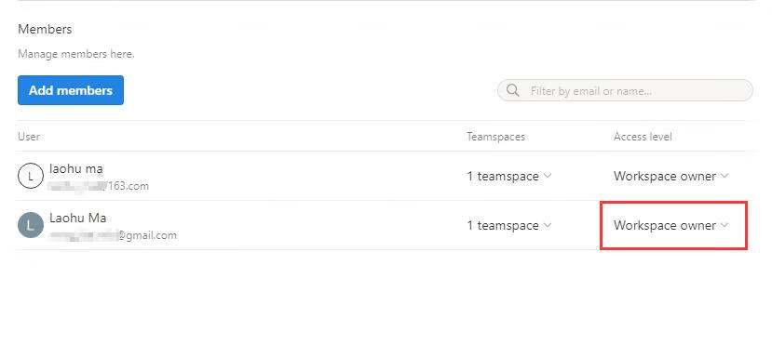The image size is (772, 345).
Task: Click the magnifier icon in the filter box
Action: (x=512, y=90)
